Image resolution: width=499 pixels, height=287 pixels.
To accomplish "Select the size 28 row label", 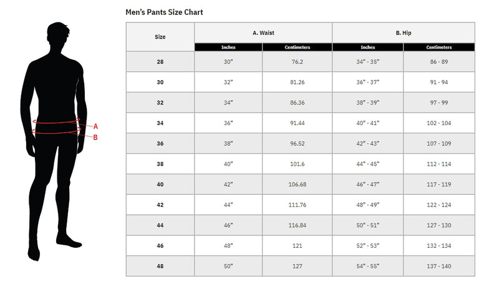I will [160, 62].
